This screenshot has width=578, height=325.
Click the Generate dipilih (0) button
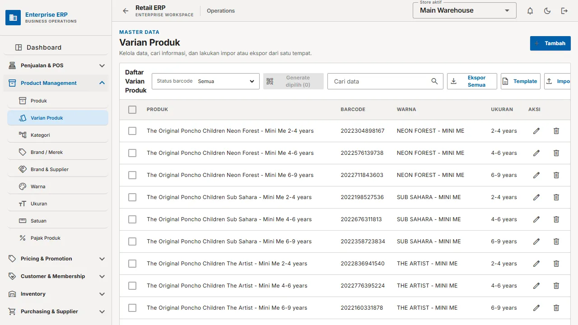click(x=294, y=81)
